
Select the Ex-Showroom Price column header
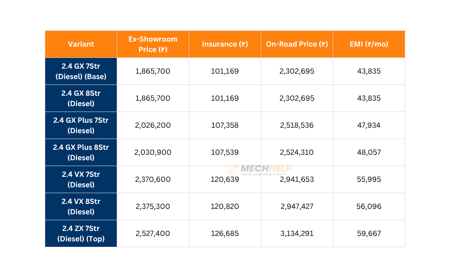tap(153, 44)
